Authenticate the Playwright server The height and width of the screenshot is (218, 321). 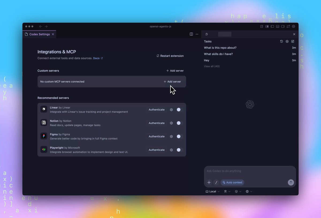click(x=156, y=150)
